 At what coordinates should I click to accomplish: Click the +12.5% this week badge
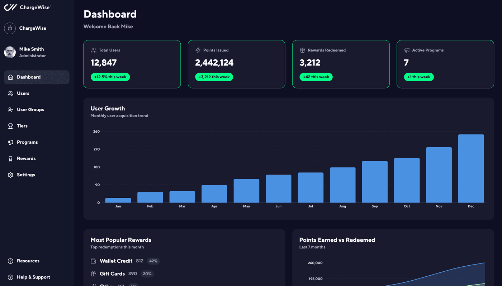click(x=110, y=77)
